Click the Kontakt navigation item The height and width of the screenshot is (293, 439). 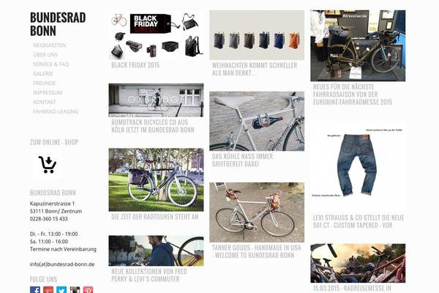click(45, 102)
